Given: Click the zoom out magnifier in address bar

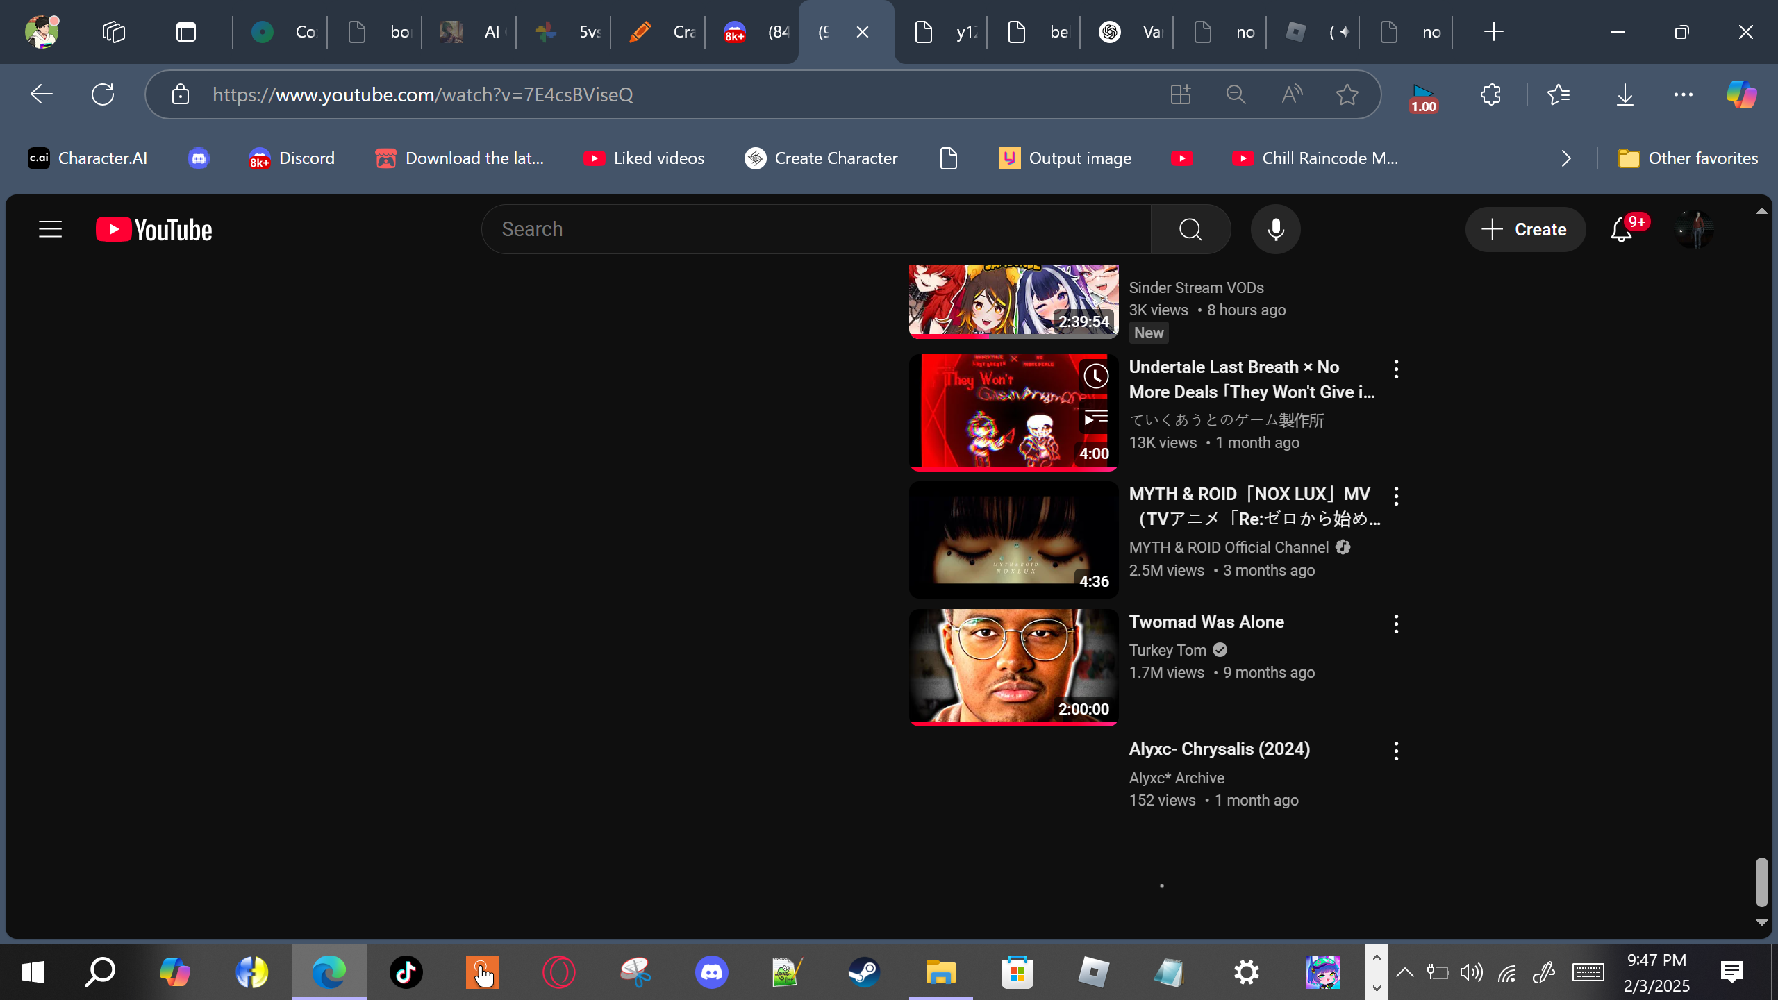Looking at the screenshot, I should coord(1236,94).
